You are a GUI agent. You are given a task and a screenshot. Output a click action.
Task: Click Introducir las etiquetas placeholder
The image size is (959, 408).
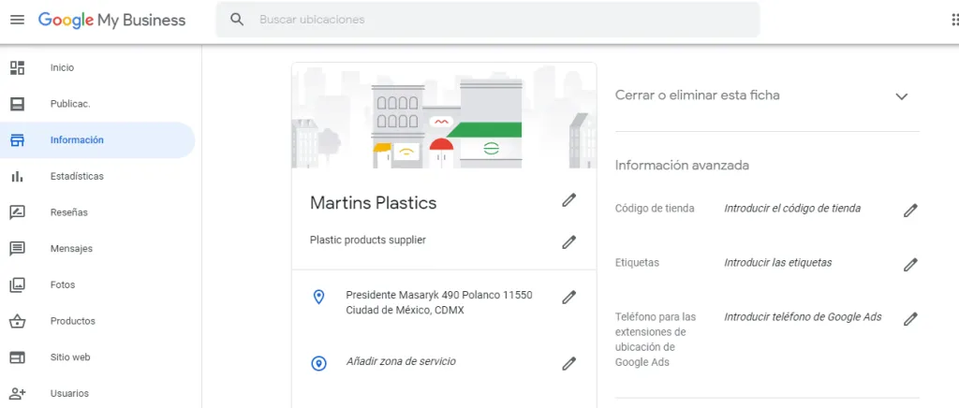(778, 263)
